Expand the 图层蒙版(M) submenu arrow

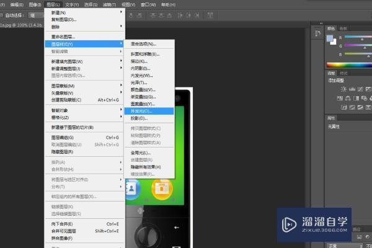pos(121,85)
